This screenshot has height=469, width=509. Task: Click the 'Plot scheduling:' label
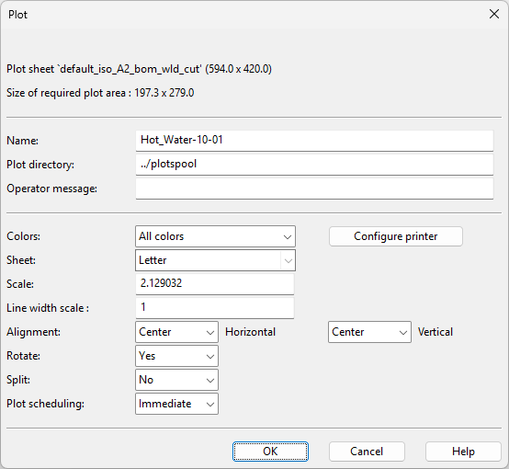45,404
